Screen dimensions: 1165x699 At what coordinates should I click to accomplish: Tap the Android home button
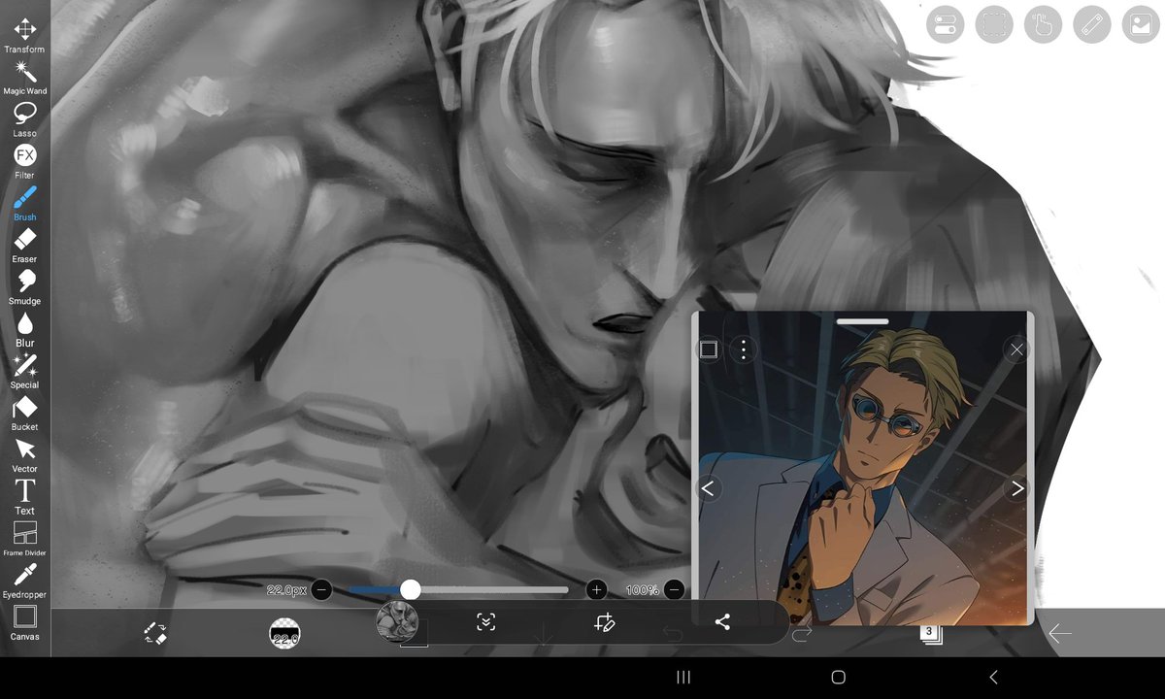(839, 677)
